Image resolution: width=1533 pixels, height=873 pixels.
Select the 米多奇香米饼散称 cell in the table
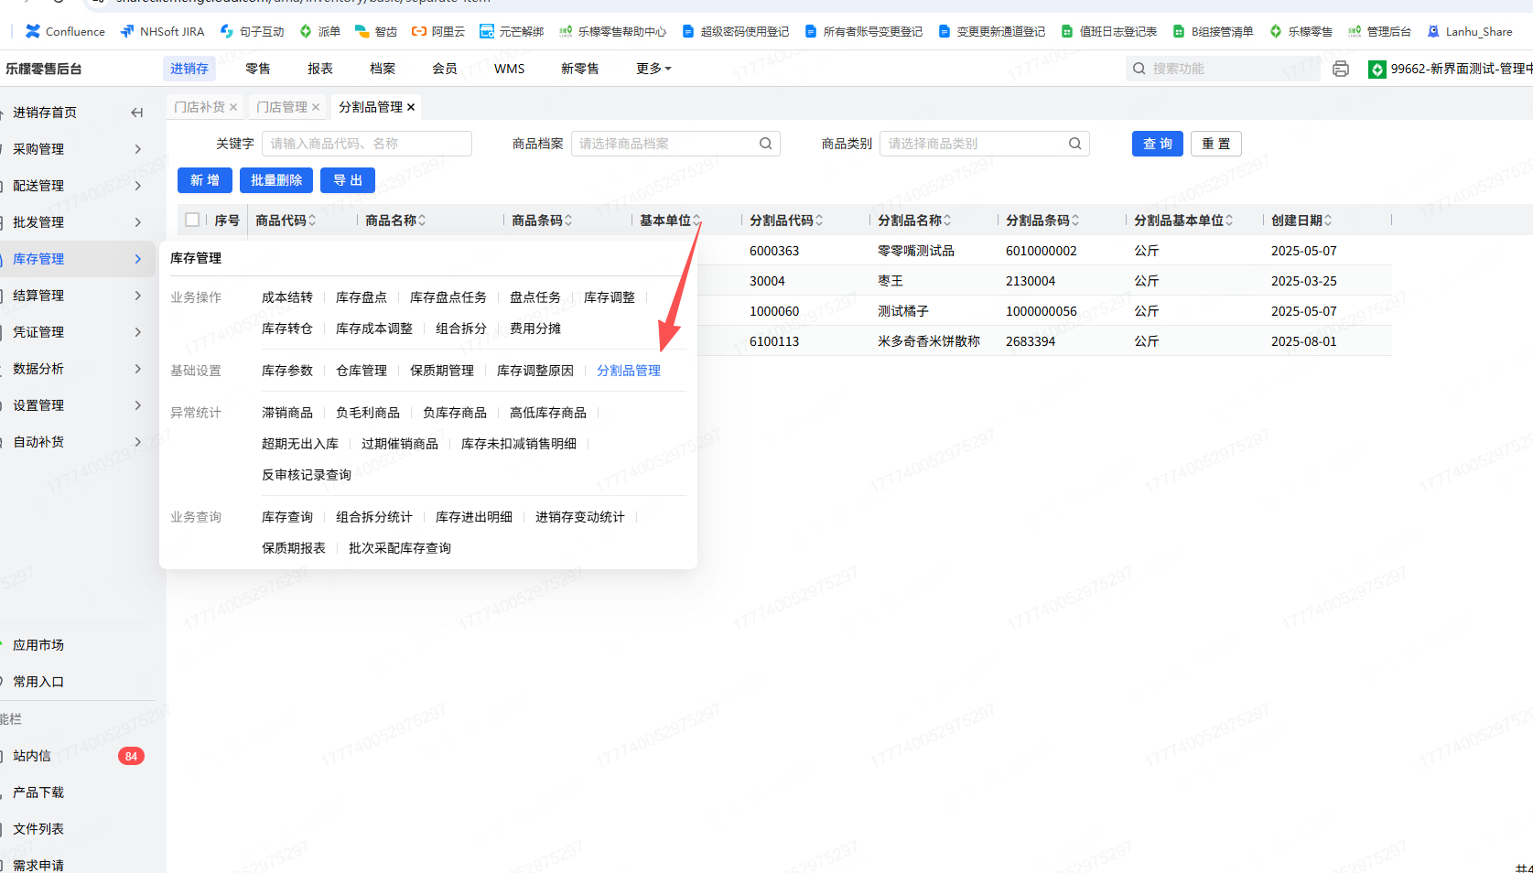pyautogui.click(x=929, y=341)
